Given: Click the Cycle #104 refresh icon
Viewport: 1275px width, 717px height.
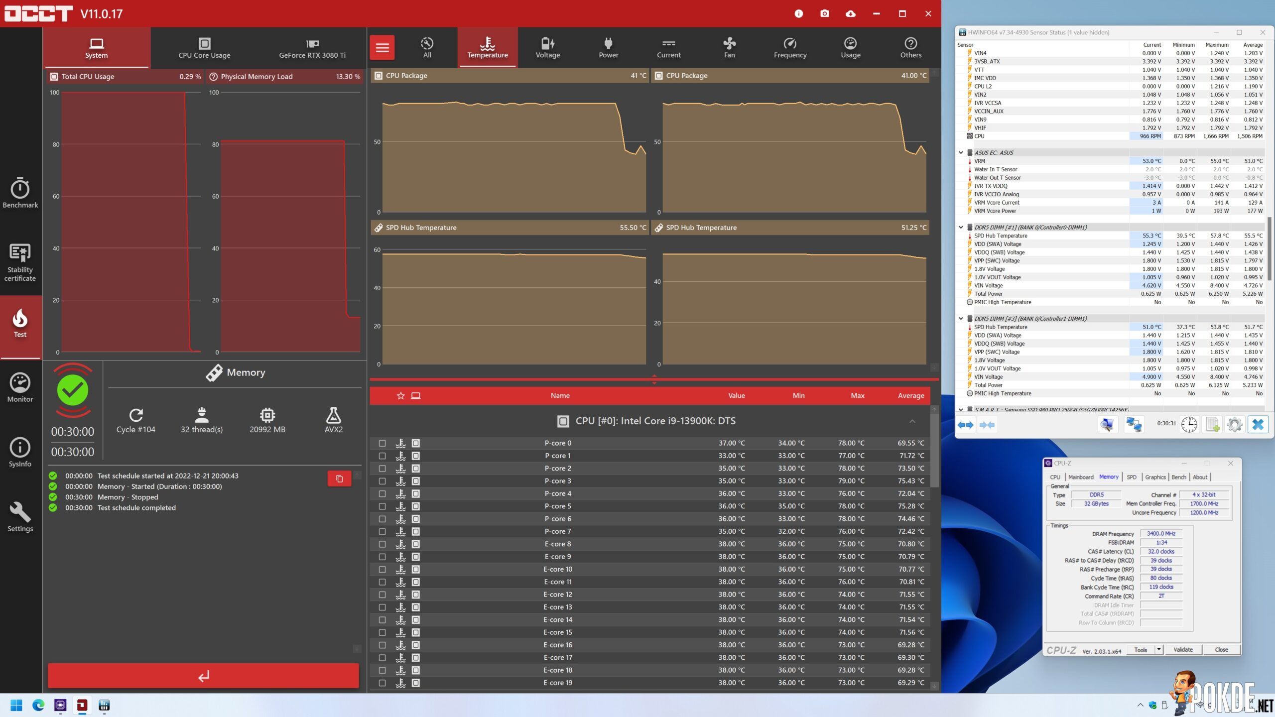Looking at the screenshot, I should [136, 415].
